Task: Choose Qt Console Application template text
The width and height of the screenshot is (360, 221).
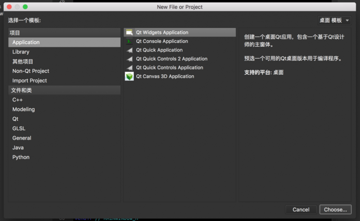Action: 162,41
